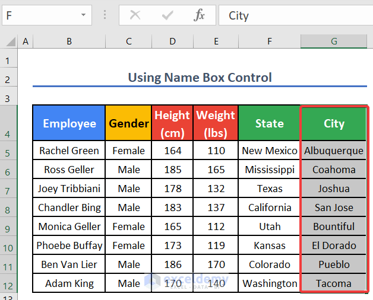This screenshot has width=373, height=300.
Task: Select column G header
Action: (x=334, y=42)
